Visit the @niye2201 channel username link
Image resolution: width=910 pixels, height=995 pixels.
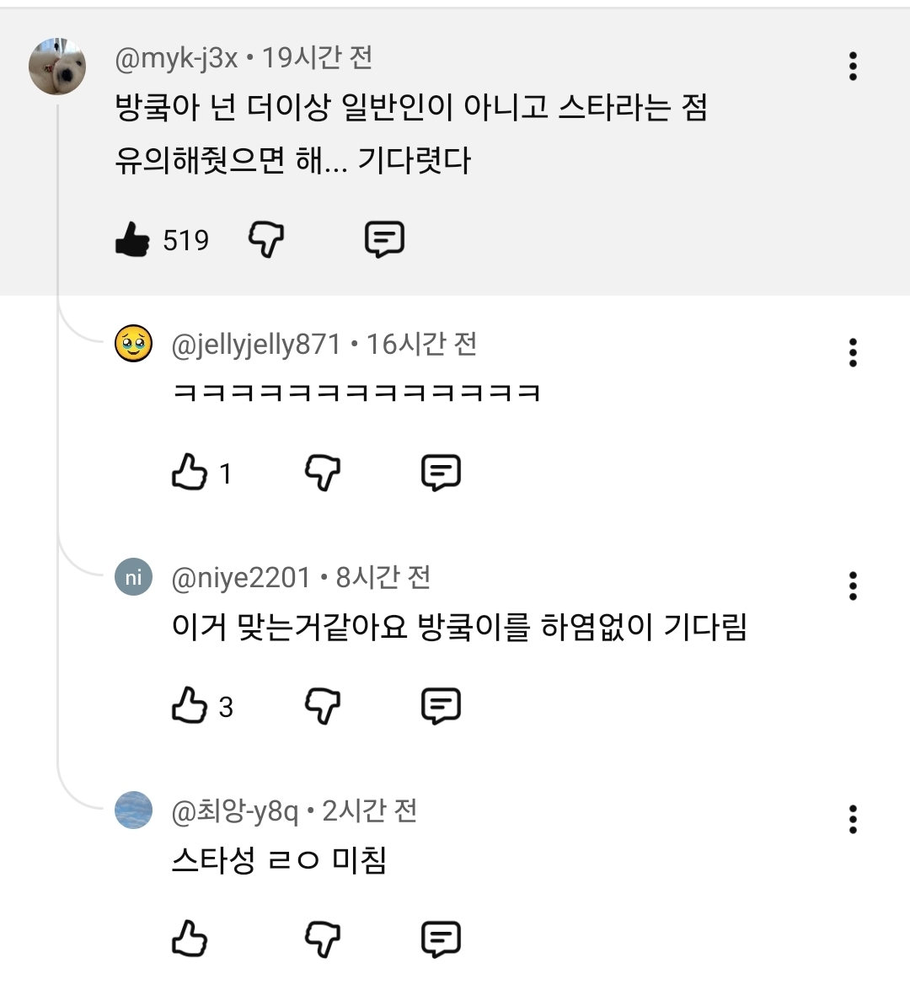241,578
